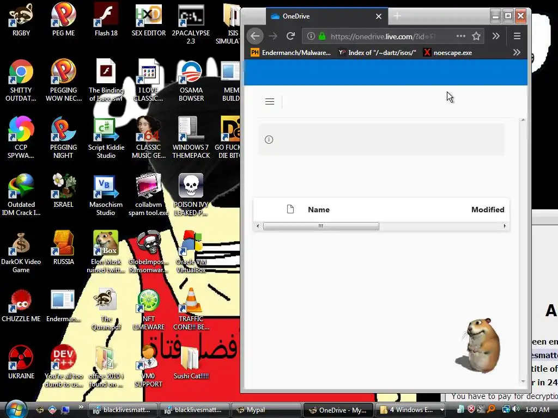The height and width of the screenshot is (418, 558).
Task: Open the WINDOWS 7 THEMEPACK shortcut
Action: [191, 138]
